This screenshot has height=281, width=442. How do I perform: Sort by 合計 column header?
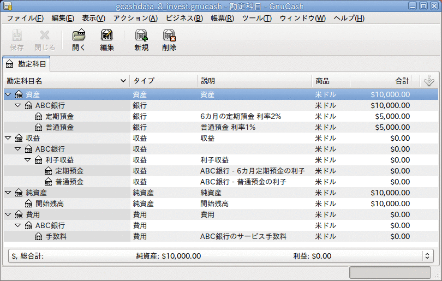381,81
